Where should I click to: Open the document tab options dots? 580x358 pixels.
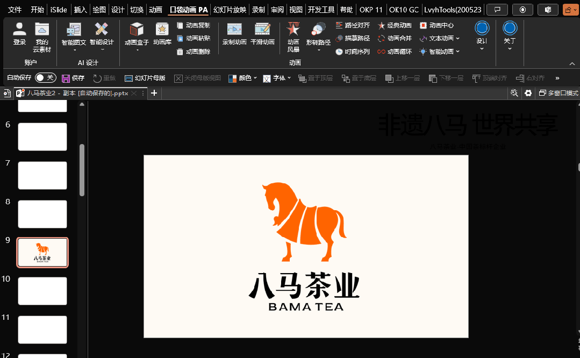tap(143, 93)
